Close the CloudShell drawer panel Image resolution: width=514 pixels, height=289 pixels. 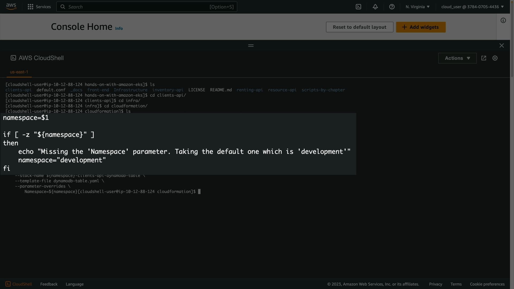[x=501, y=45]
